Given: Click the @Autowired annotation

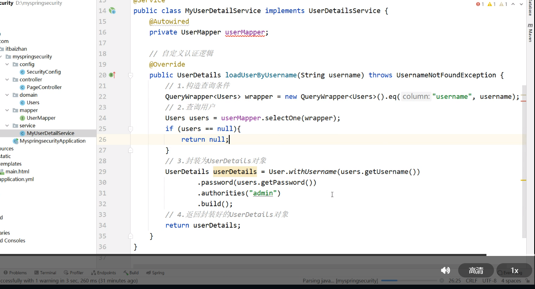Looking at the screenshot, I should pyautogui.click(x=169, y=21).
